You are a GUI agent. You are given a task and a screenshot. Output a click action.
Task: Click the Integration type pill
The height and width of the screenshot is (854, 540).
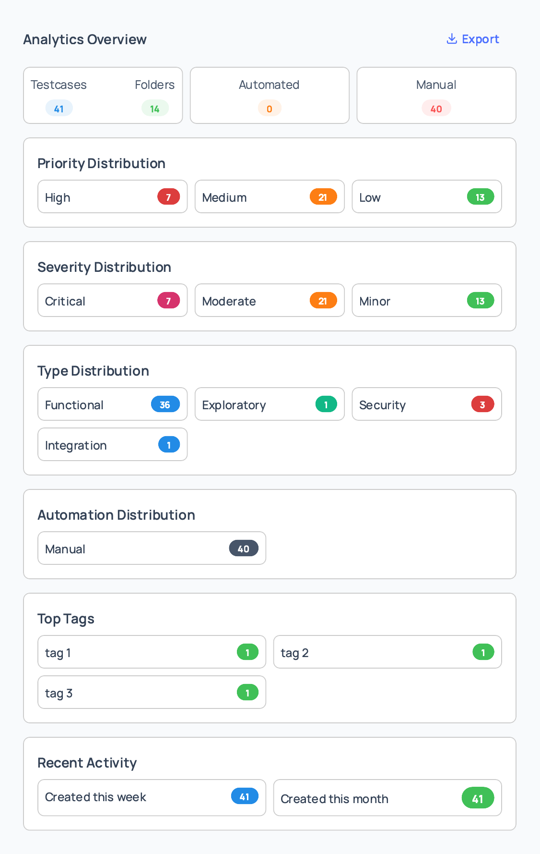click(112, 444)
